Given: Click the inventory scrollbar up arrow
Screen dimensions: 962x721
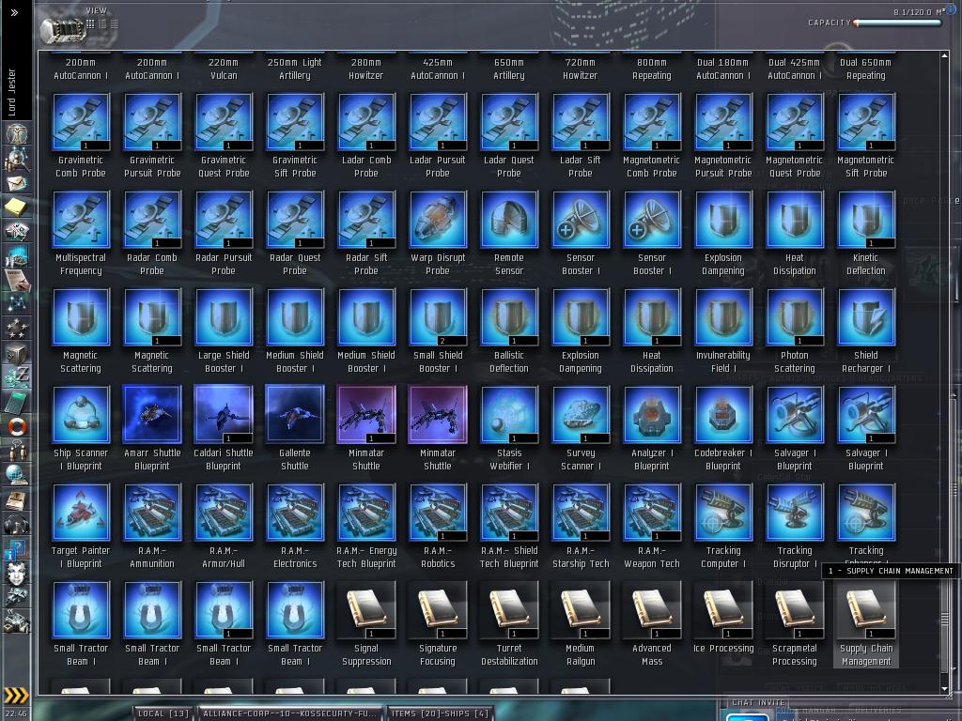Looking at the screenshot, I should point(944,55).
